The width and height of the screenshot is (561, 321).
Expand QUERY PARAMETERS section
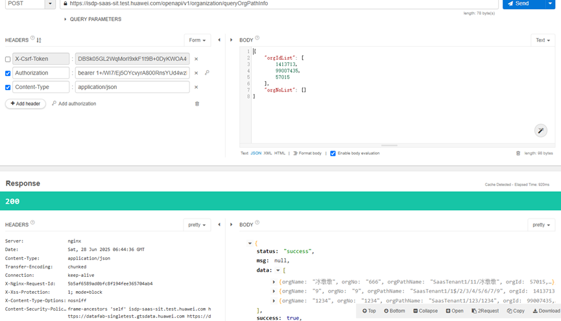[92, 19]
